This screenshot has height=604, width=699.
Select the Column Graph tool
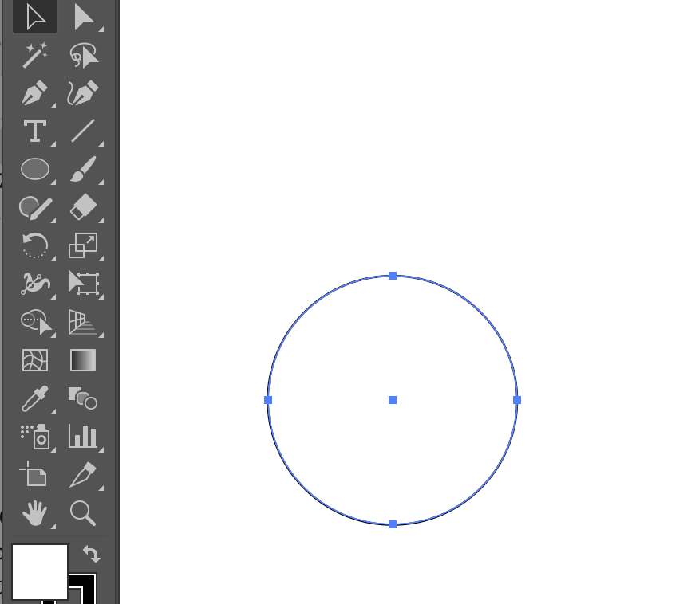pyautogui.click(x=83, y=436)
